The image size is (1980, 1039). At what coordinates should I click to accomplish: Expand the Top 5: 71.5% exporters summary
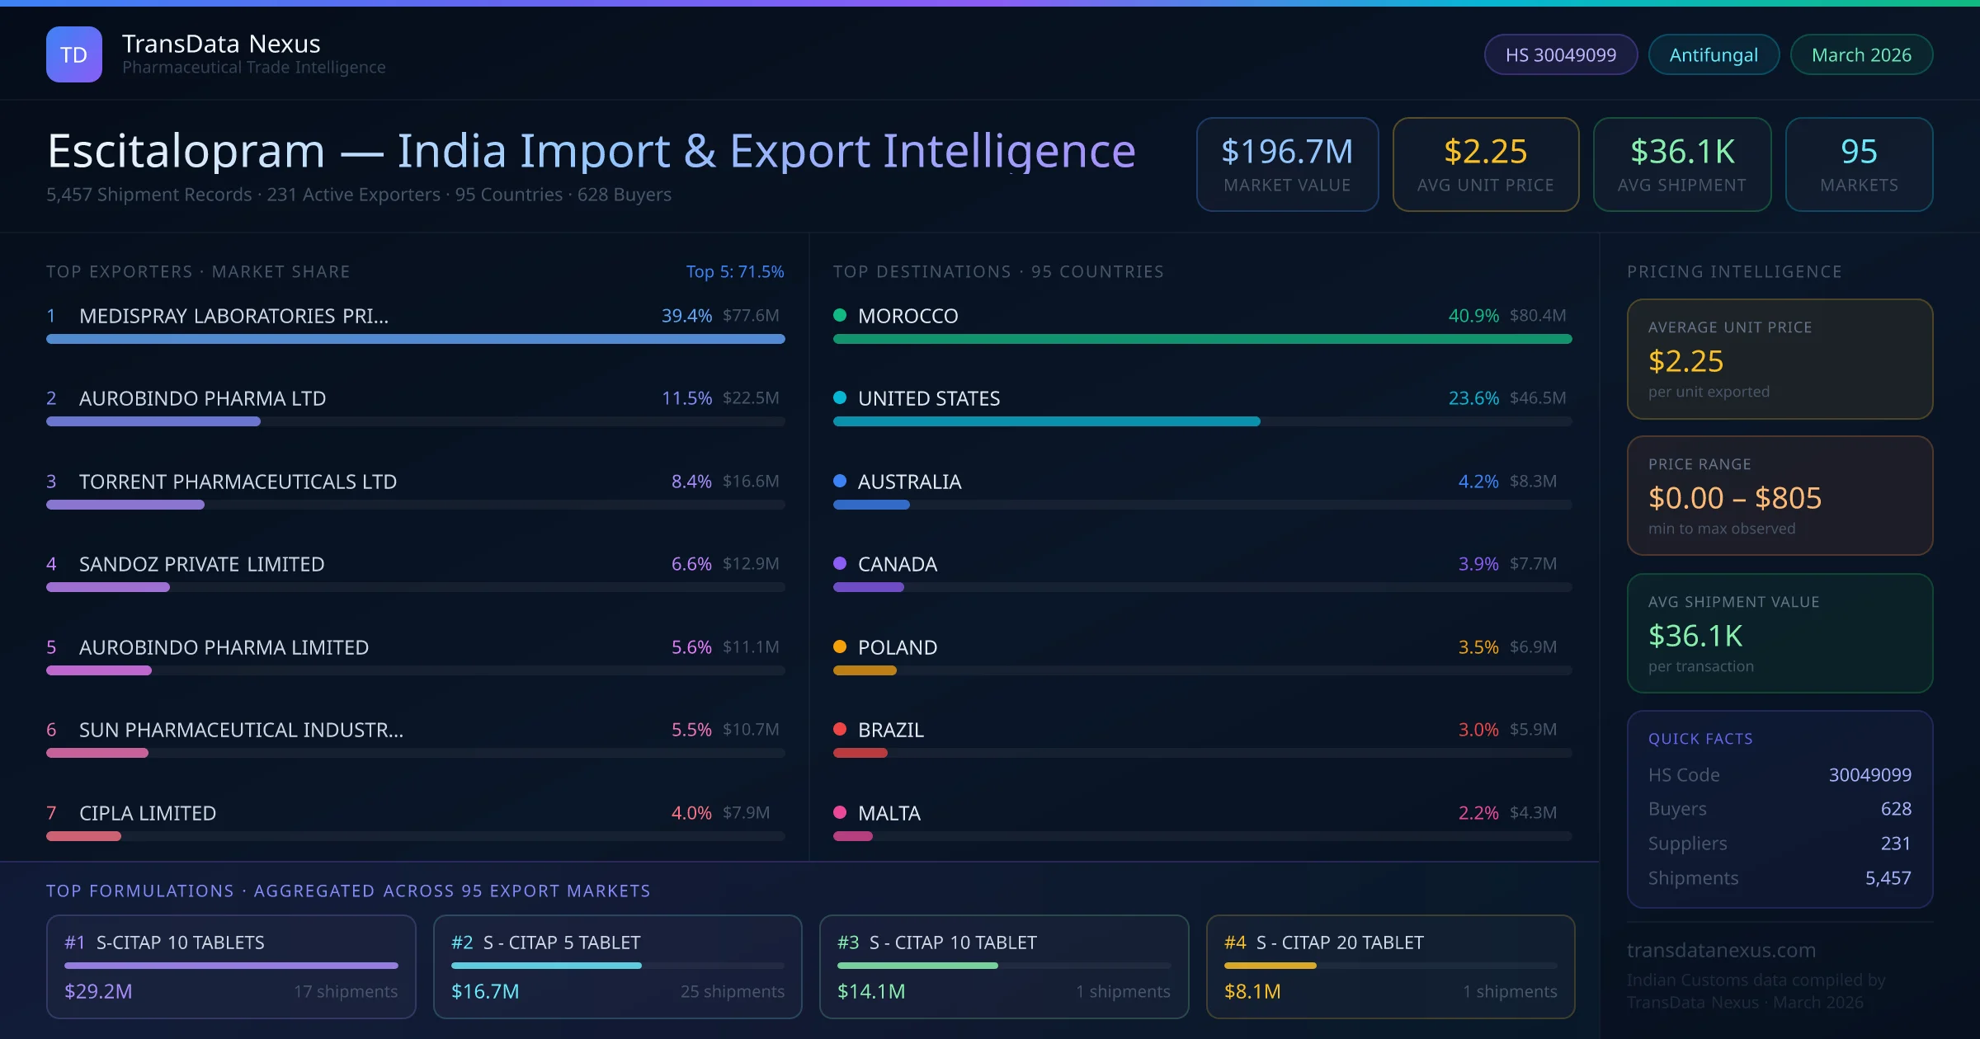coord(735,270)
